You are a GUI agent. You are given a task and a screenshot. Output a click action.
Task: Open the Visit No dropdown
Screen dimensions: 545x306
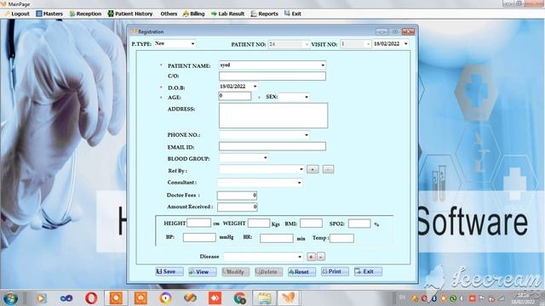tap(368, 44)
